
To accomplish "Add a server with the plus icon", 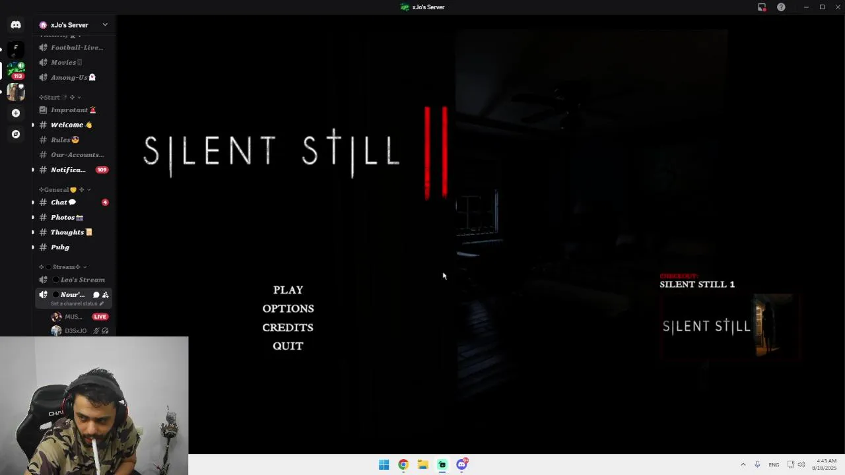I will (16, 113).
